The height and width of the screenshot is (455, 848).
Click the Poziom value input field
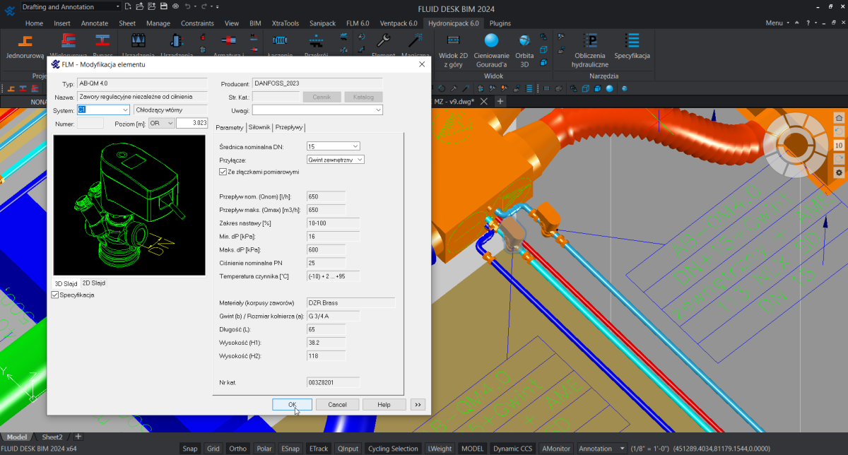(x=191, y=123)
